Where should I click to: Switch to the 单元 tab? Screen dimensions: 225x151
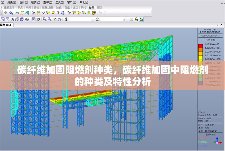point(28,8)
